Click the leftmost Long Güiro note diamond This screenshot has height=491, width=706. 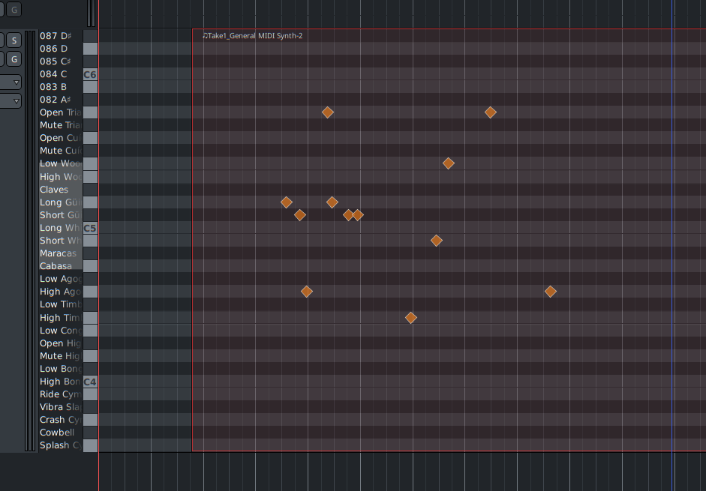point(286,202)
